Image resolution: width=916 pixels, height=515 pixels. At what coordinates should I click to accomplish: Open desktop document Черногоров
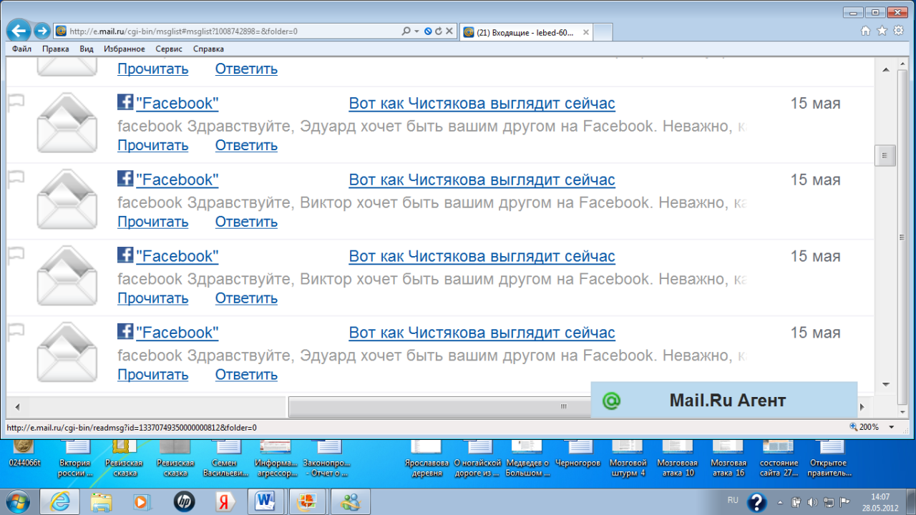[x=578, y=454]
